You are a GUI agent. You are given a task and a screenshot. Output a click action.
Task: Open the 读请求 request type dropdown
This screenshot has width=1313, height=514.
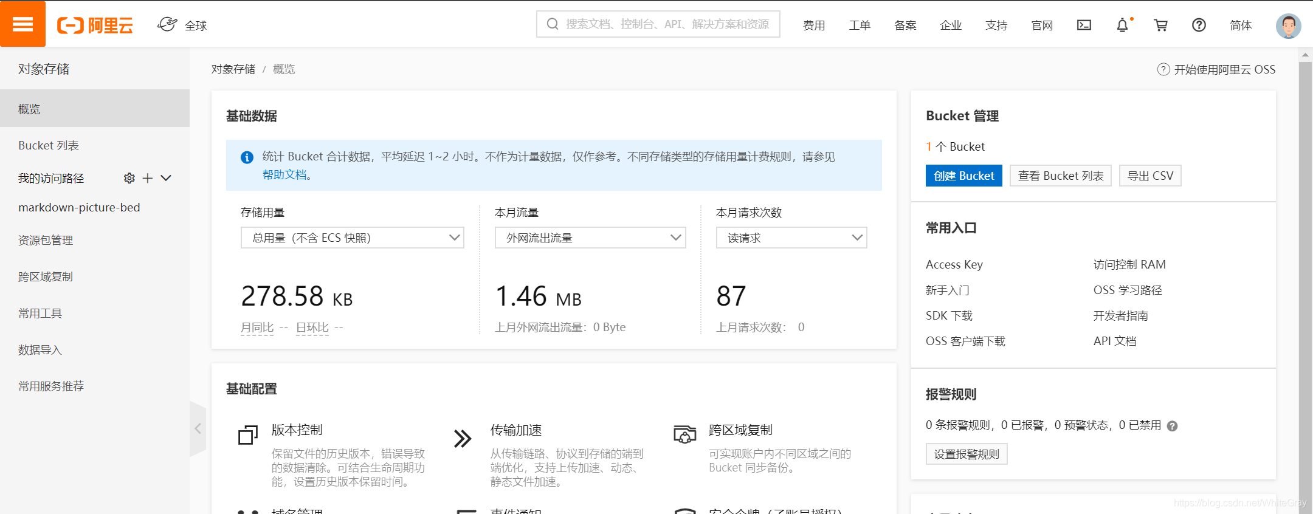(791, 238)
